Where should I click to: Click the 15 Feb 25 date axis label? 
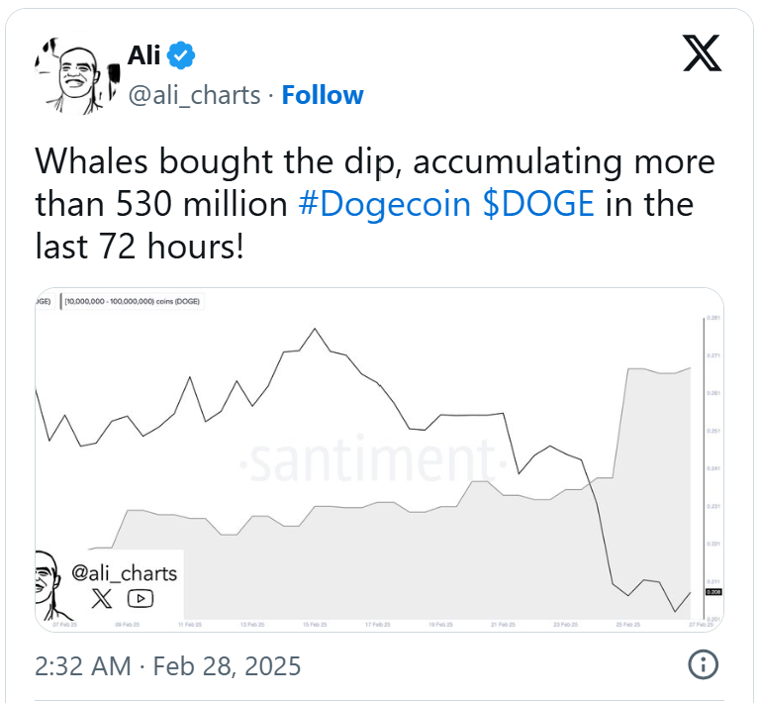315,625
